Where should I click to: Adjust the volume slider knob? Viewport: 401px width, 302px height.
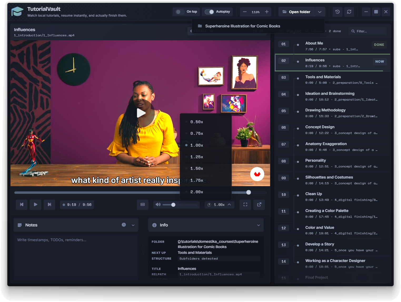173,205
